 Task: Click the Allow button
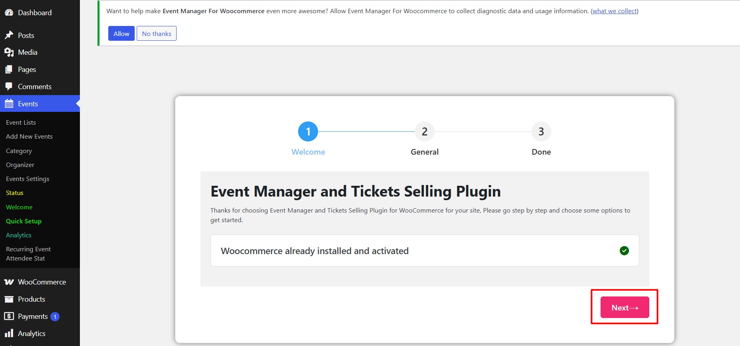coord(121,34)
